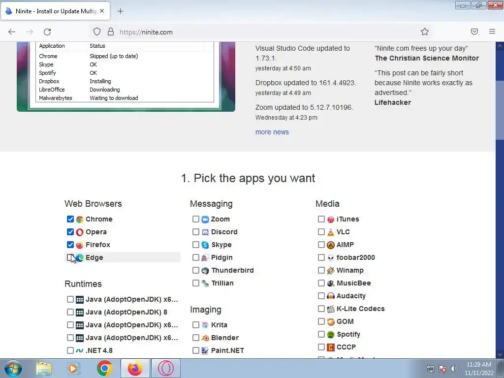This screenshot has width=504, height=378.
Task: Click the Firefox app icon in Web Browsers
Action: [80, 245]
